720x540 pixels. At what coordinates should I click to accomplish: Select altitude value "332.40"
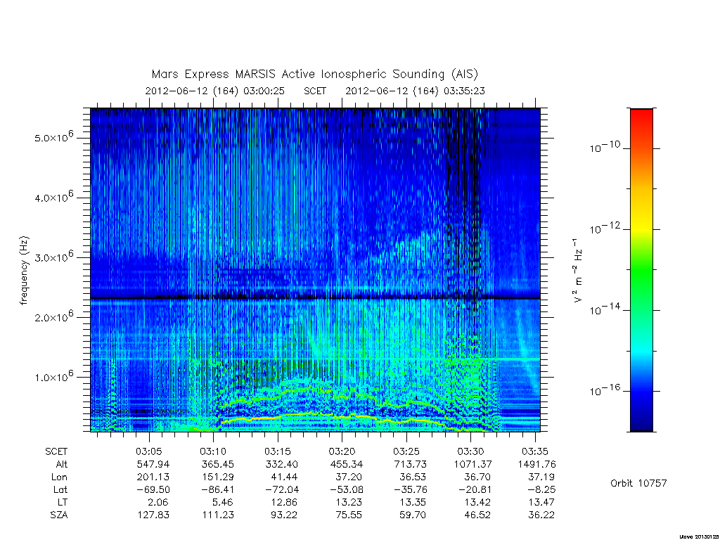(x=282, y=464)
